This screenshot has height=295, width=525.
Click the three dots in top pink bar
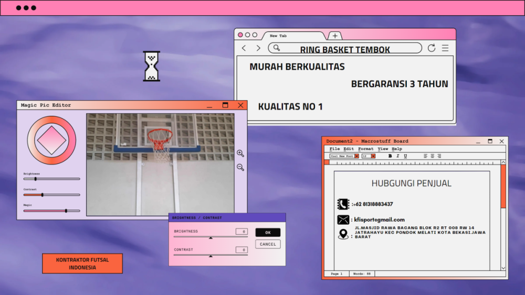[x=26, y=8]
